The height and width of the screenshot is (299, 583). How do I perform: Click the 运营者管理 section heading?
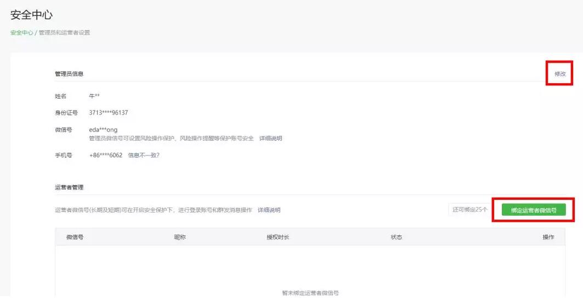coord(69,187)
